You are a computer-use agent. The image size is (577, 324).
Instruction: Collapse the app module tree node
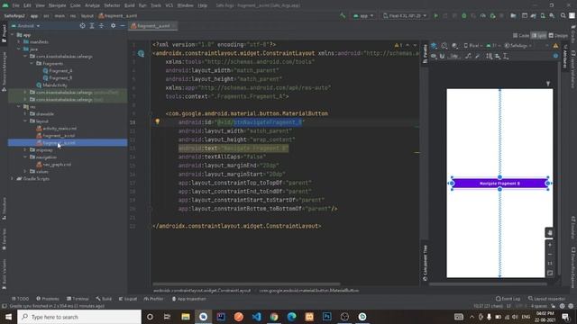click(12, 35)
